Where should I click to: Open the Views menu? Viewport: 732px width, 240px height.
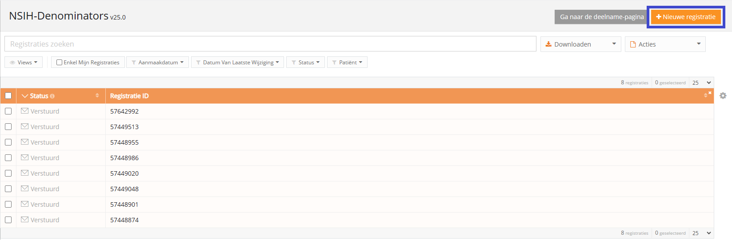click(x=24, y=63)
